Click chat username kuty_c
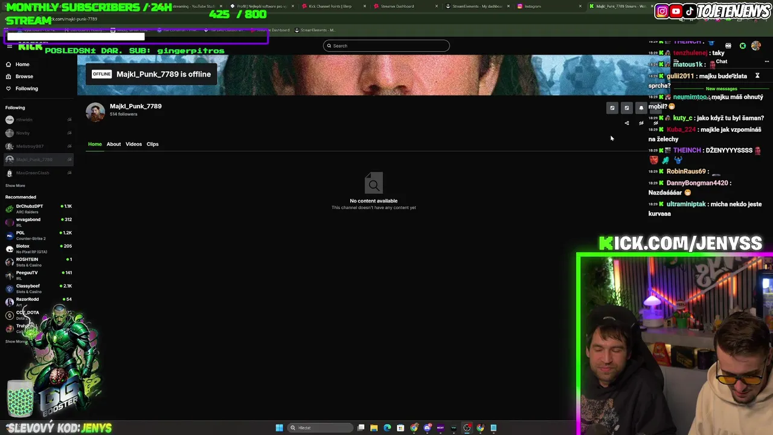This screenshot has height=435, width=773. [x=682, y=118]
